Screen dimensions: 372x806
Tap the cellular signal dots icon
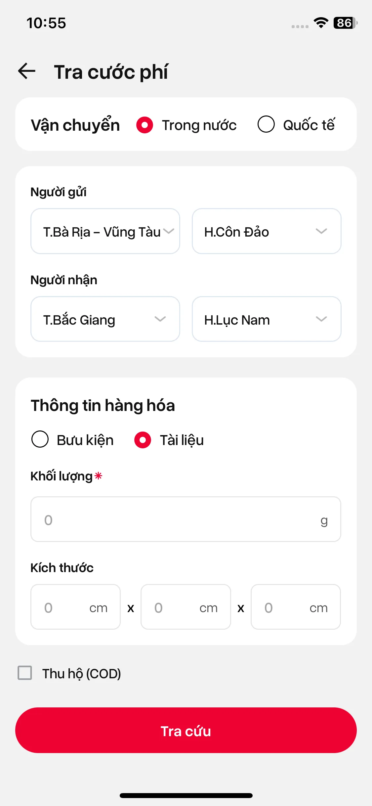(x=300, y=26)
